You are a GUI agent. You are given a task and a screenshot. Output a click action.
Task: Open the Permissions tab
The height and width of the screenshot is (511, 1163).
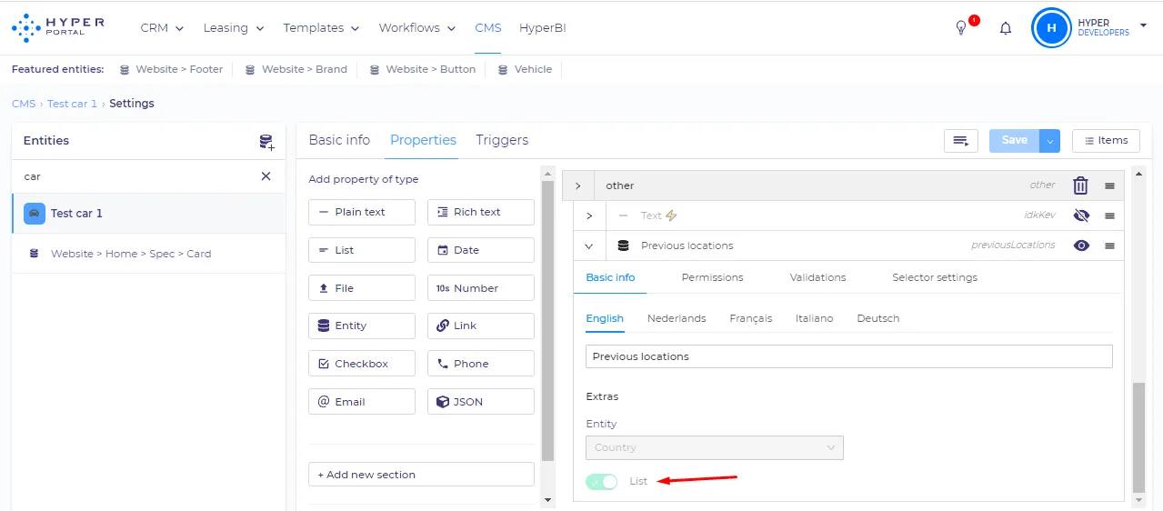coord(712,277)
